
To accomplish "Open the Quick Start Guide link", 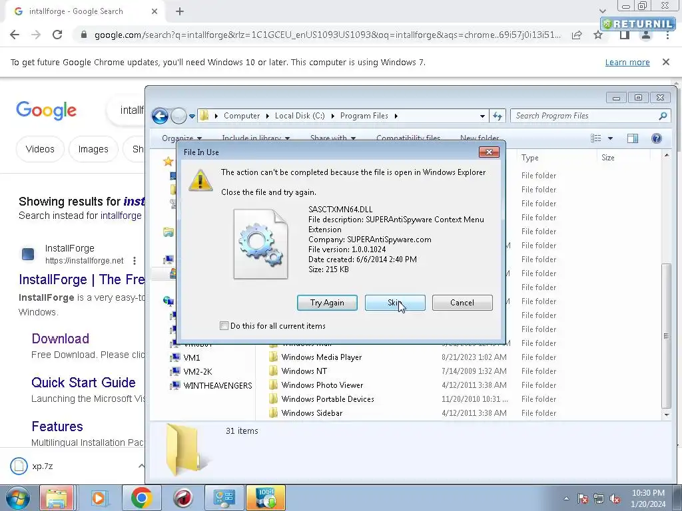I will tap(83, 383).
